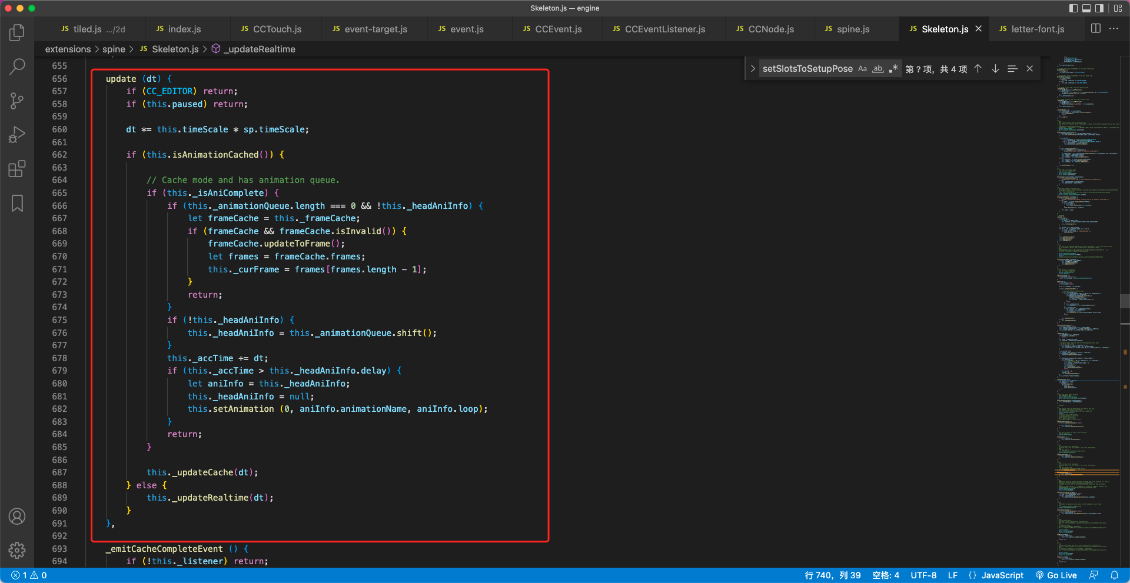Go to previous match in find widget
Image resolution: width=1130 pixels, height=583 pixels.
[x=978, y=69]
